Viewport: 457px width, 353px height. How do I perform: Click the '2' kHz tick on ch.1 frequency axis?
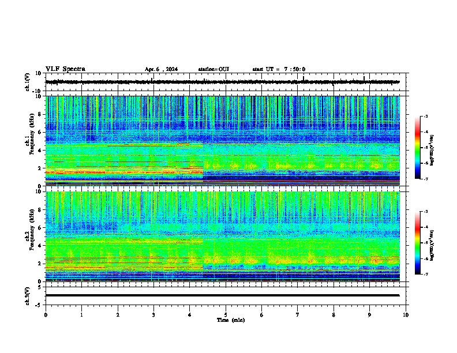click(40, 168)
